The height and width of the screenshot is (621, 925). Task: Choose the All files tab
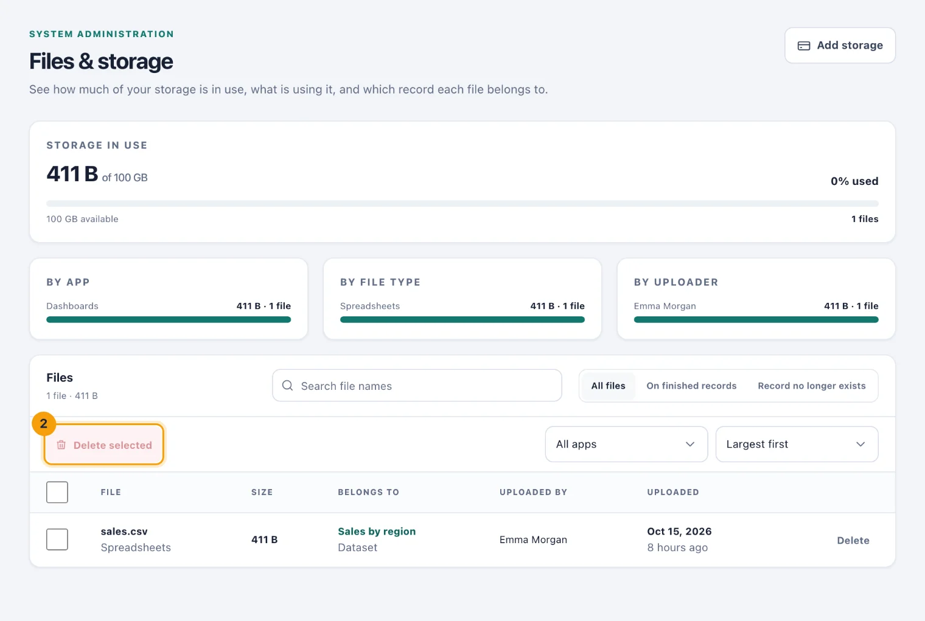coord(608,386)
